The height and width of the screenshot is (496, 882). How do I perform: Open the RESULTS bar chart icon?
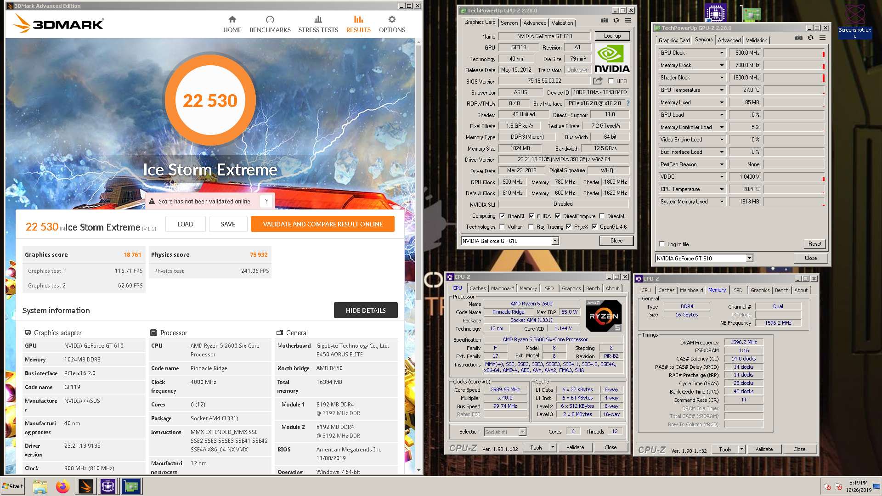(358, 19)
